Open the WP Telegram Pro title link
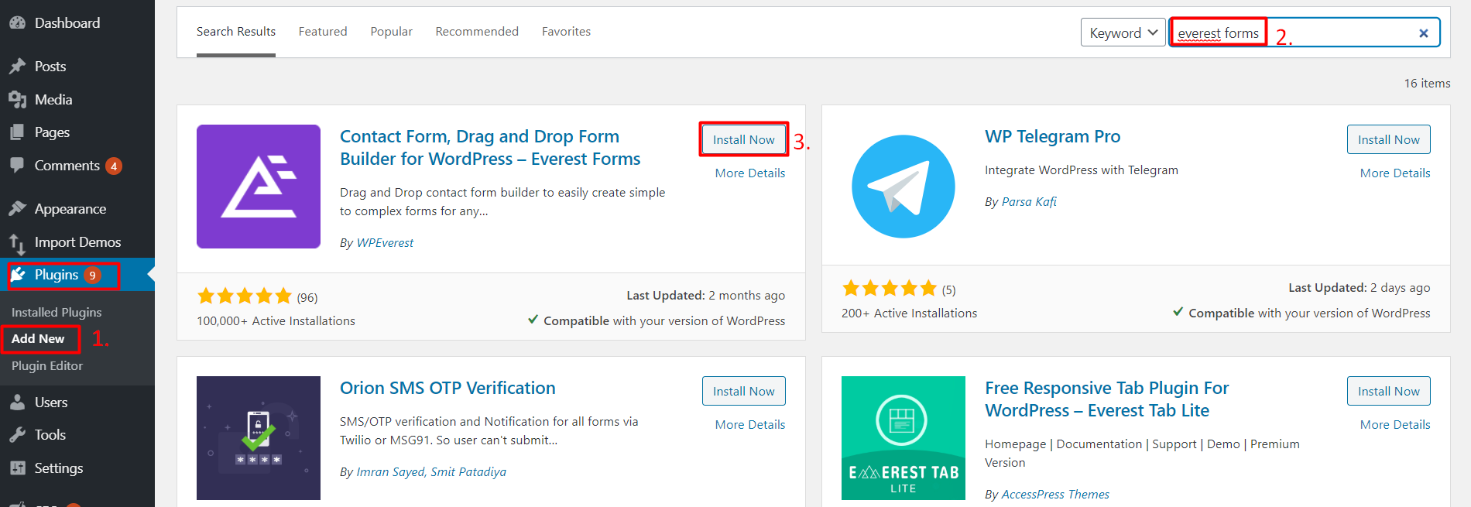1471x507 pixels. click(x=1052, y=136)
